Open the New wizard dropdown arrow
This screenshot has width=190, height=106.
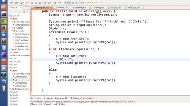point(29,3)
